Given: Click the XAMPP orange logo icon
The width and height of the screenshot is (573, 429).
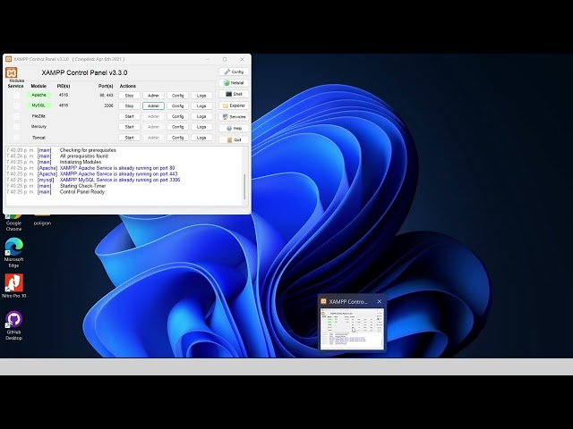Looking at the screenshot, I should tap(12, 72).
